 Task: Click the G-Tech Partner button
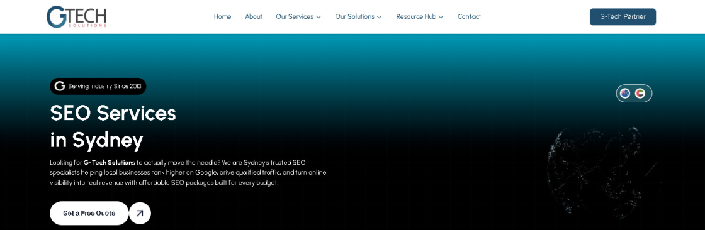coord(623,16)
